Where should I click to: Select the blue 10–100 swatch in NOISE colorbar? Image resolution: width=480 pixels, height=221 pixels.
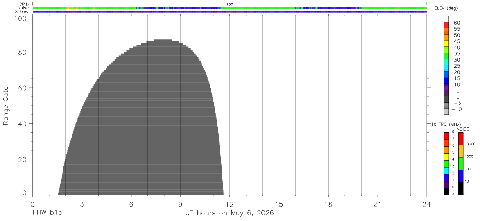pos(460,176)
